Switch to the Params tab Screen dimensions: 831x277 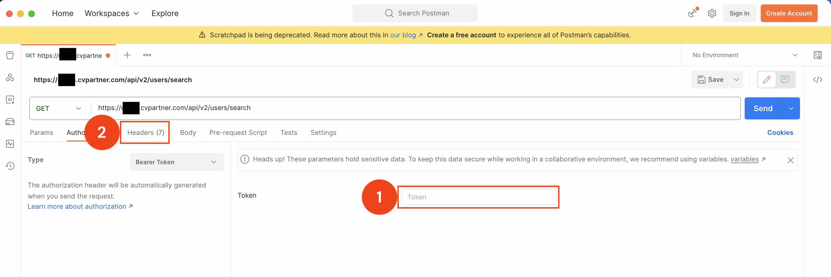point(41,132)
